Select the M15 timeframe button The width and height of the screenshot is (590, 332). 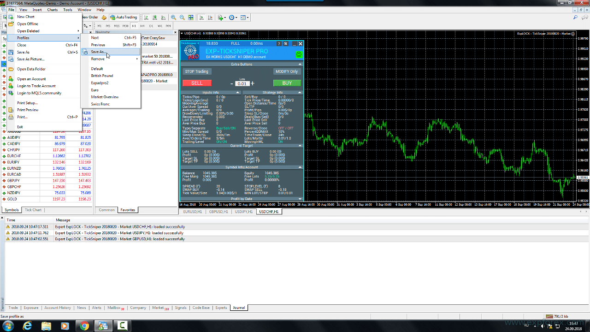point(117,26)
